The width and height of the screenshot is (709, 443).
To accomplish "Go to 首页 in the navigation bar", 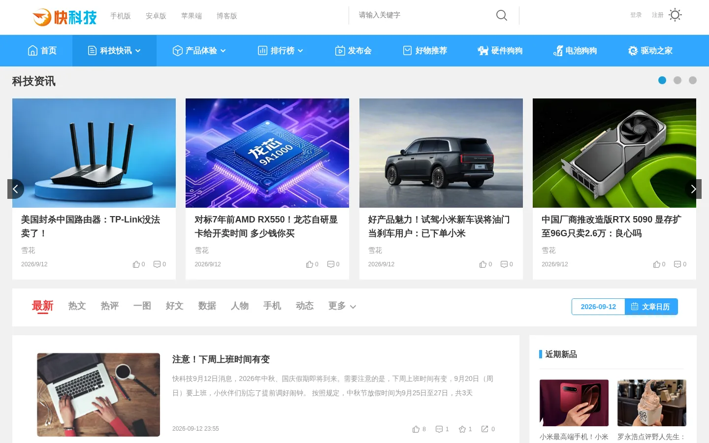I will (x=42, y=51).
